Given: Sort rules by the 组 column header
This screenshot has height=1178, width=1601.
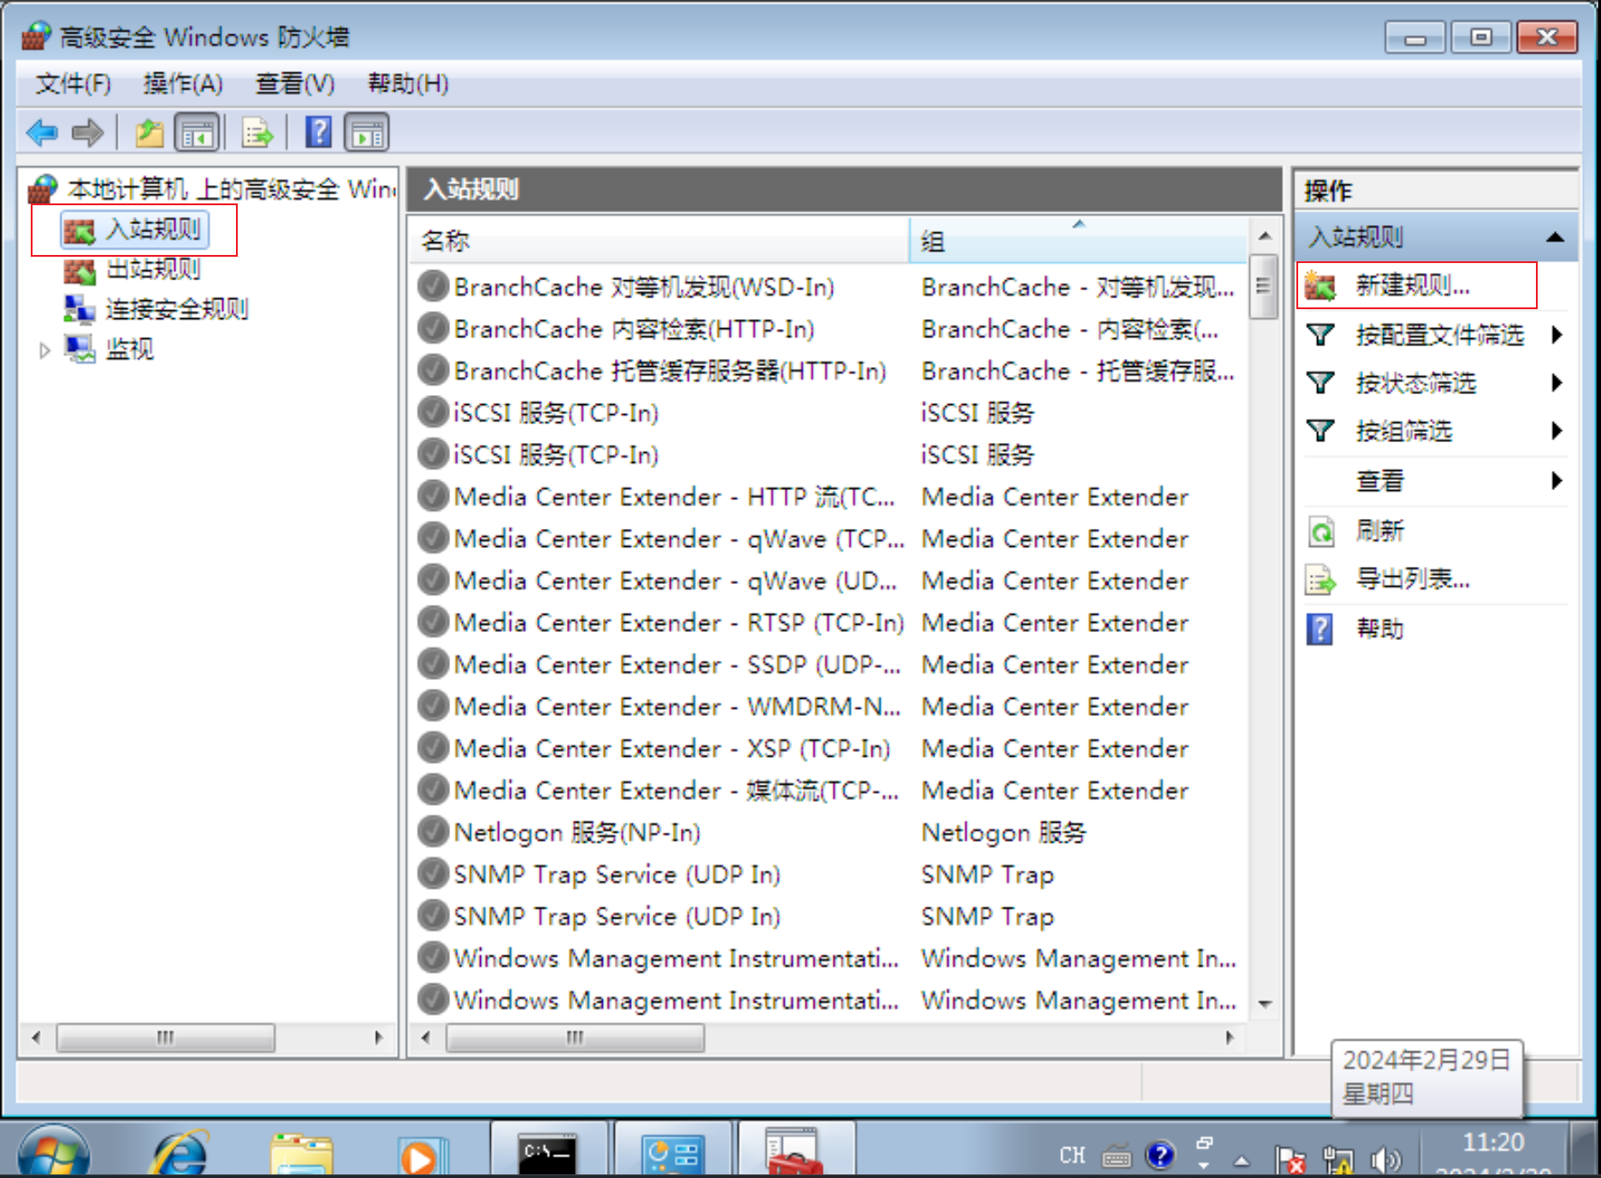Looking at the screenshot, I should click(x=1078, y=240).
